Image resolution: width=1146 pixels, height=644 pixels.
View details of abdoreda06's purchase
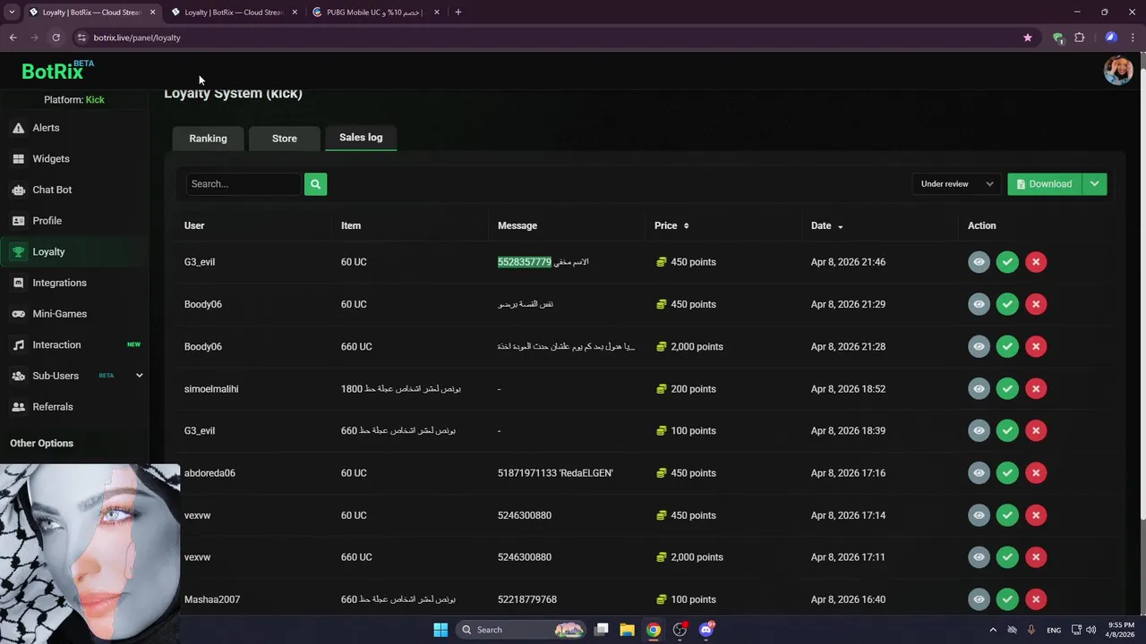tap(979, 472)
